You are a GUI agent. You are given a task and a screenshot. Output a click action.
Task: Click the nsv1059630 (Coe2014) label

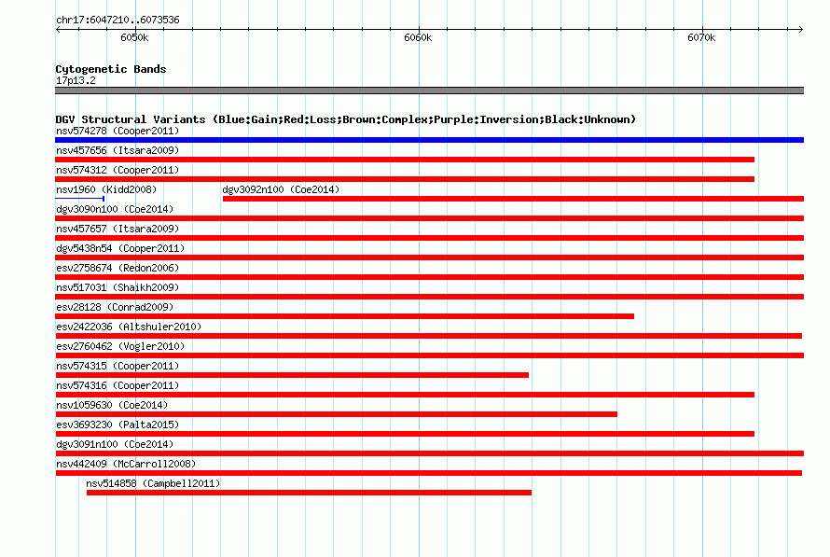click(112, 405)
